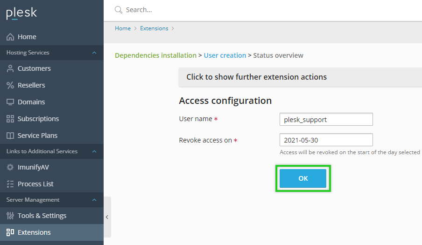The height and width of the screenshot is (245, 422).
Task: Collapse Links to Additional Services section
Action: click(x=94, y=151)
